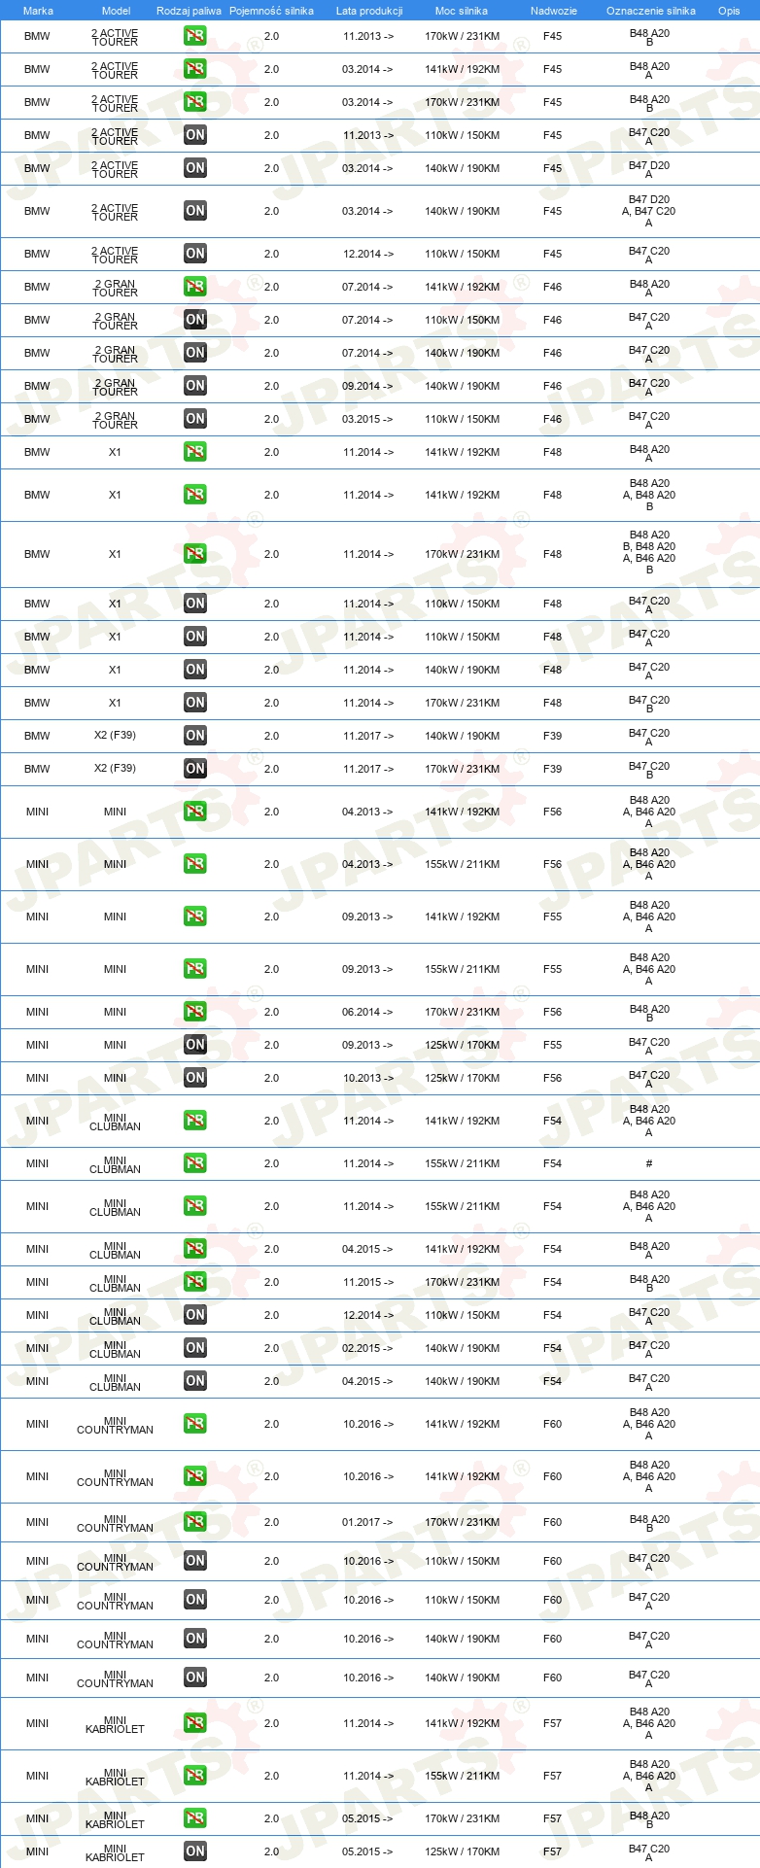Click engine code 'B47 D20 A, B47 C20 A' cell

click(x=649, y=211)
